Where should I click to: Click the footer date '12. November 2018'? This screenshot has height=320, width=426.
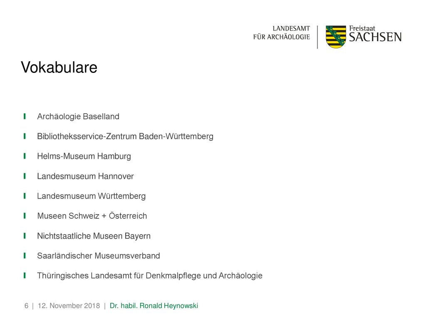69,305
